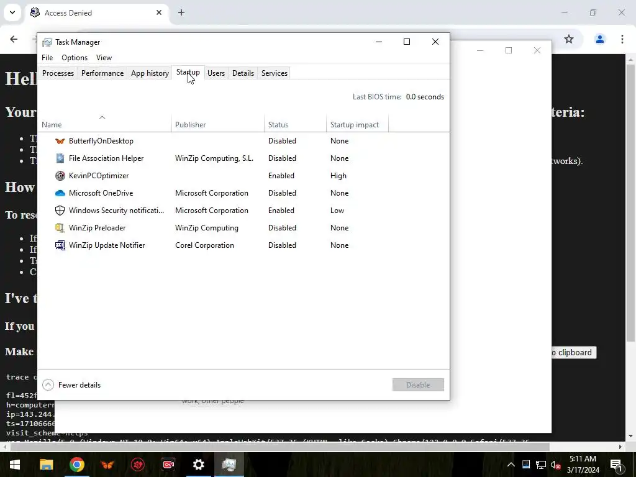Open the red camera recorder taskbar icon

pyautogui.click(x=168, y=465)
